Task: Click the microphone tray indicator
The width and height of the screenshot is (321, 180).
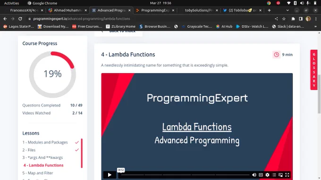Action: point(308,3)
